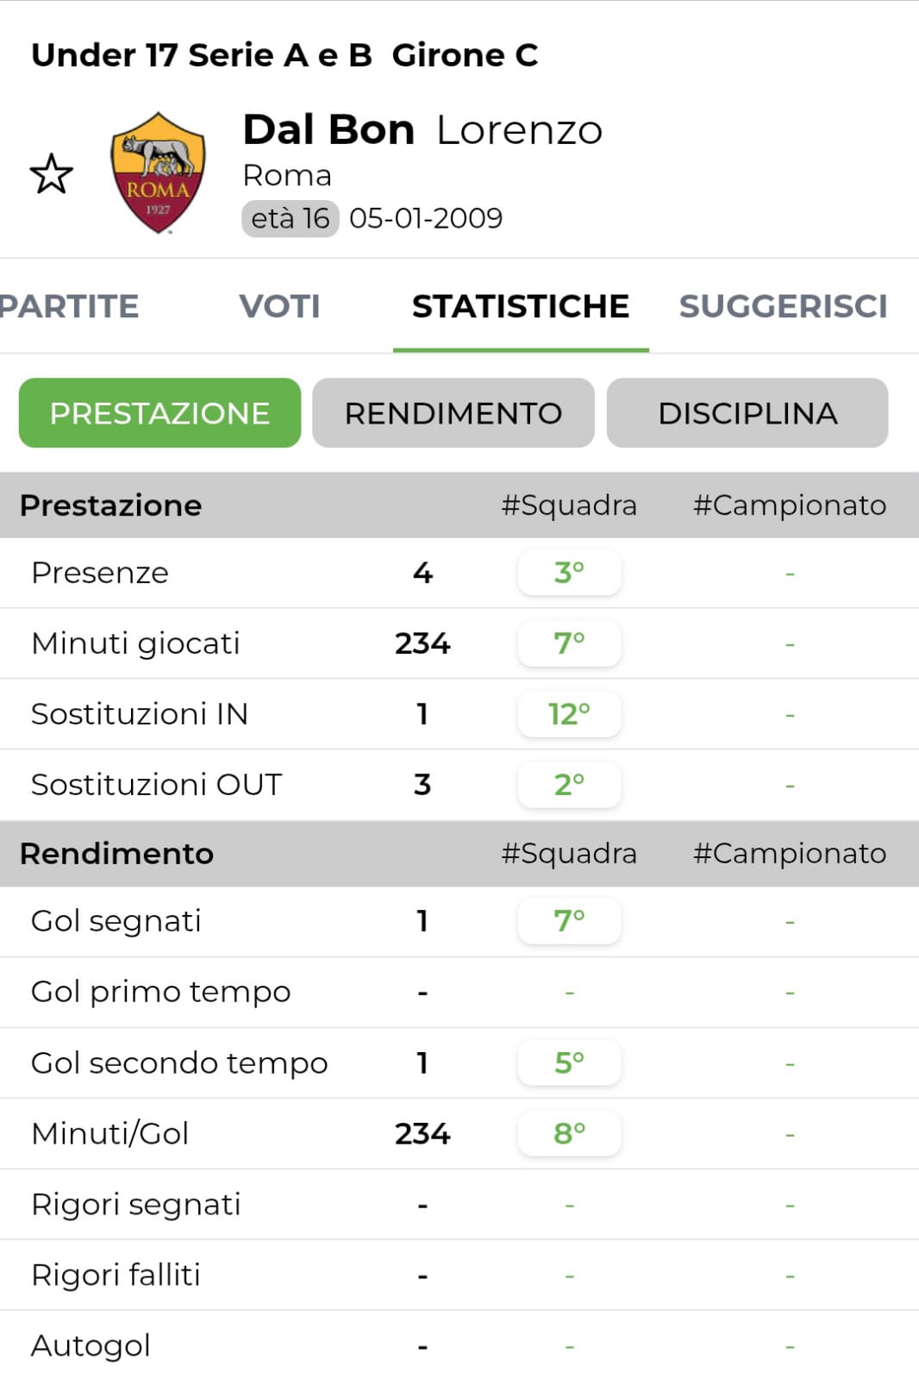Tap the Presenze 3° squad rank badge
919x1379 pixels.
[569, 573]
